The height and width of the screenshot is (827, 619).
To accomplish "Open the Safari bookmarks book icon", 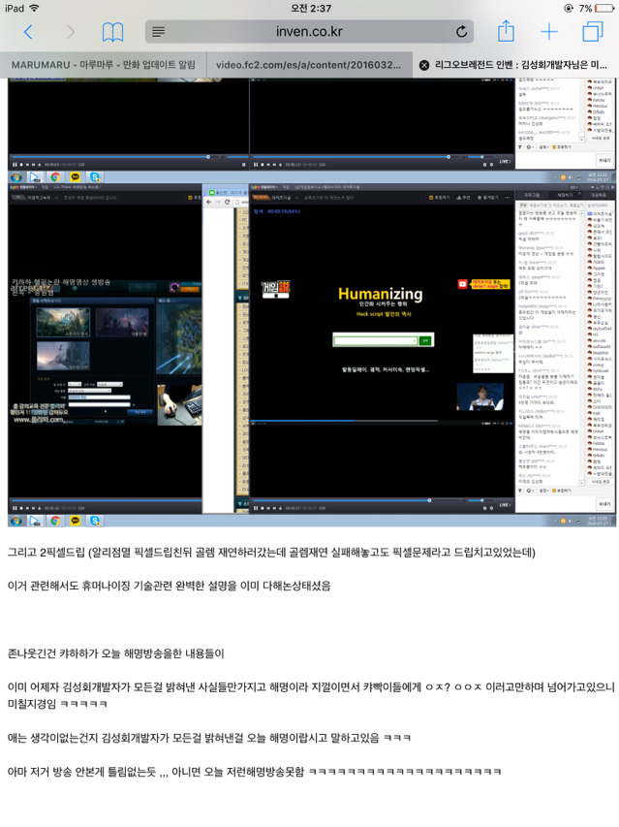I will (112, 32).
